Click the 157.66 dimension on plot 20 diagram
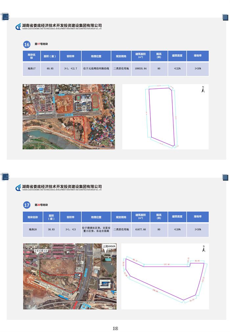This screenshot has height=332, width=230. click(167, 265)
